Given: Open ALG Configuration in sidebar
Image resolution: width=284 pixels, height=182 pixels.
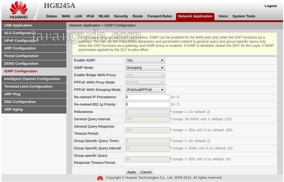Looking at the screenshot, I should tap(34, 33).
